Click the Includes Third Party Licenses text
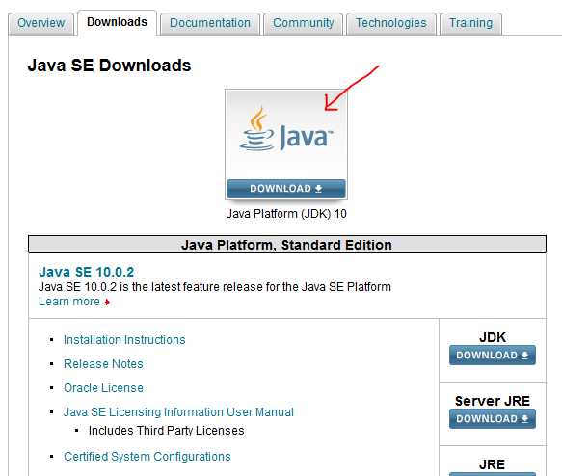 tap(167, 431)
